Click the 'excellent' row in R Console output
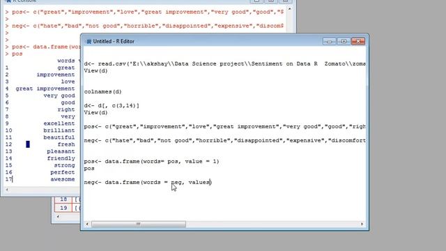446x251 pixels. point(40,123)
